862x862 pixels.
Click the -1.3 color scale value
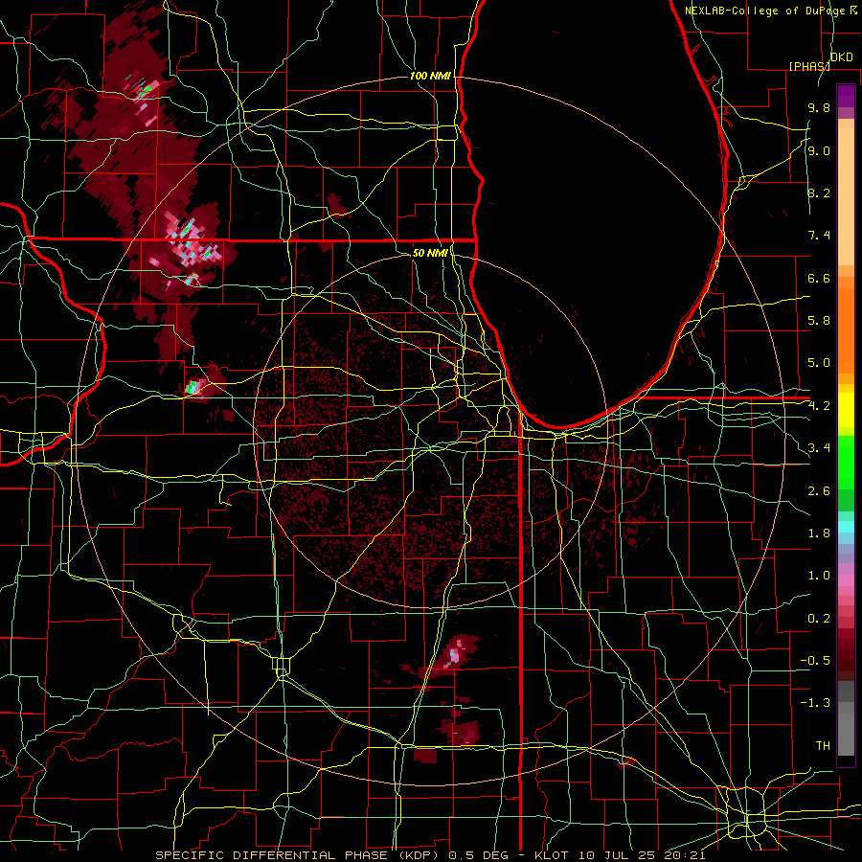coord(815,703)
